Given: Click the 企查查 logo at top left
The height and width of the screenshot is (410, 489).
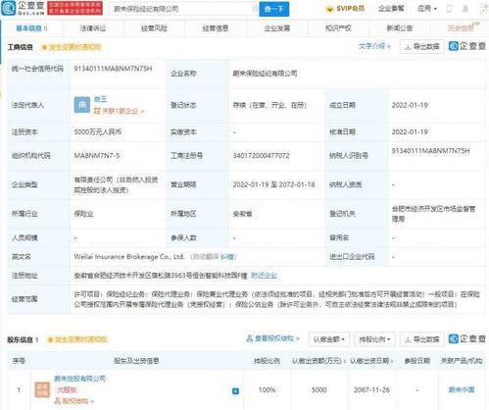Looking at the screenshot, I should (23, 8).
